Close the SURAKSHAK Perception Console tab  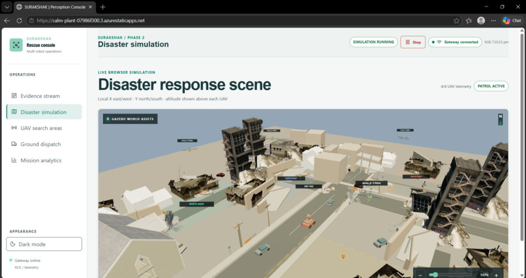point(90,7)
